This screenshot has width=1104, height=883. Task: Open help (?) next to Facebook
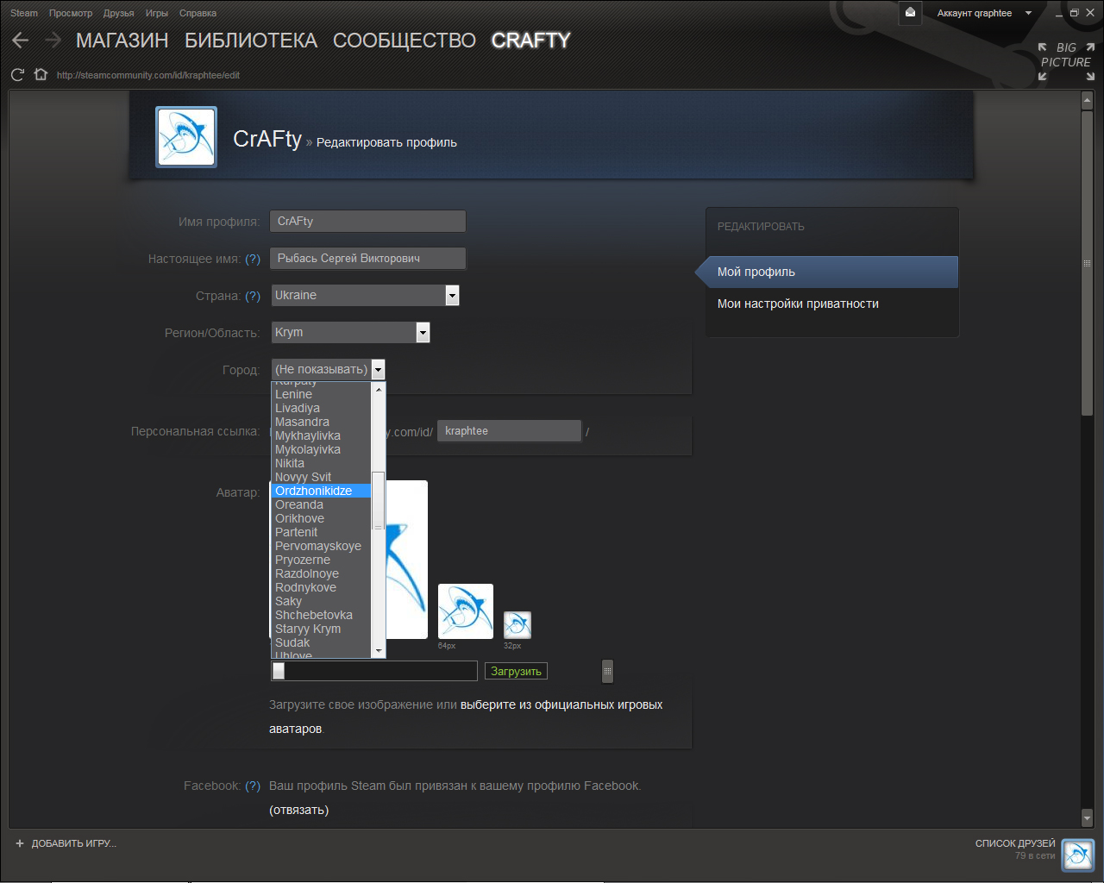tap(253, 786)
